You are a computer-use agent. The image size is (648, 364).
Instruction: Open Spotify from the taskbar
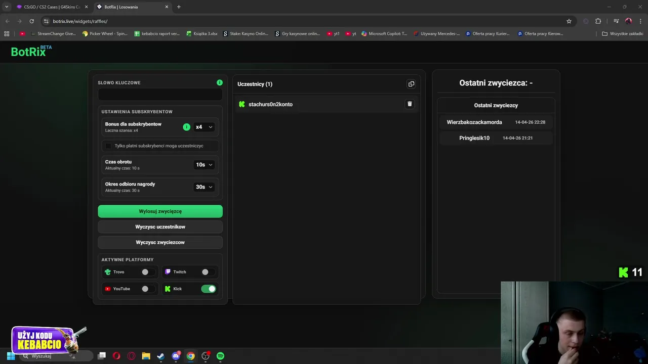220,356
